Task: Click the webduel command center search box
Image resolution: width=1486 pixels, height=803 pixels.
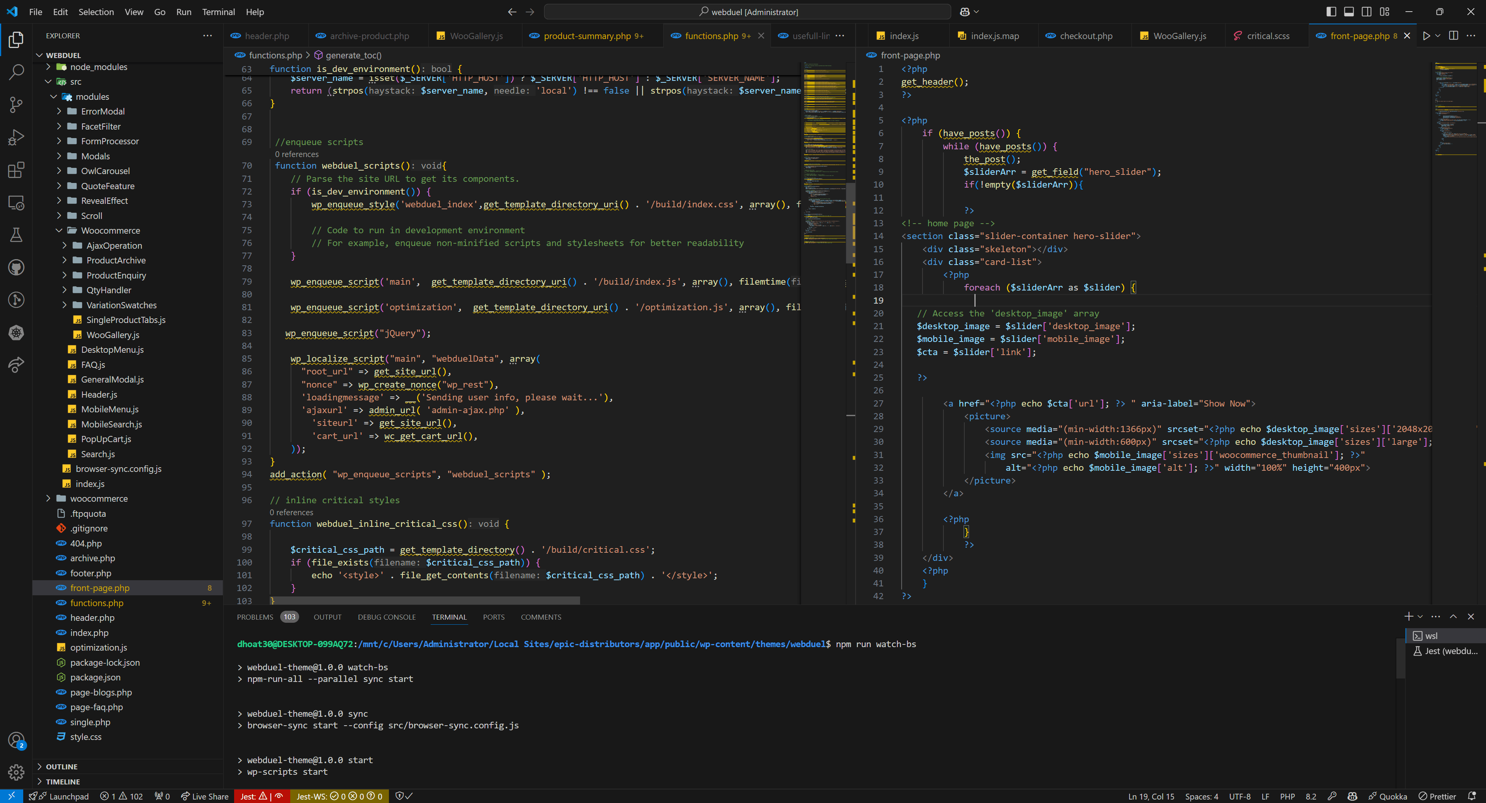Action: (748, 12)
